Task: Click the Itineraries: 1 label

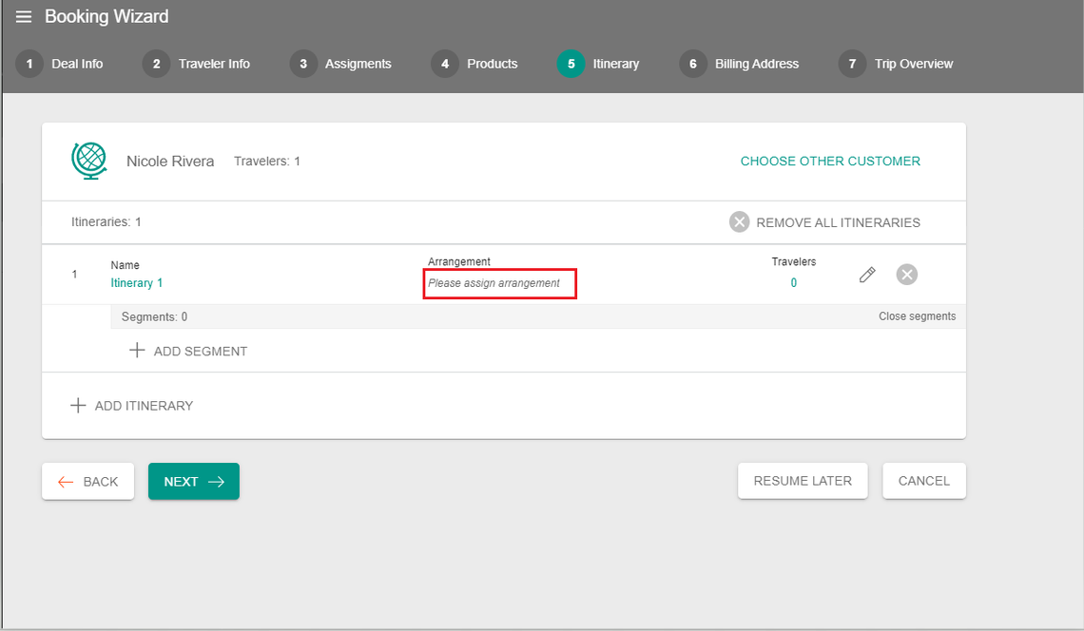Action: [x=106, y=221]
